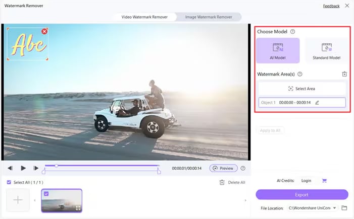The height and width of the screenshot is (219, 354).
Task: Open Watermark Area(s) help tooltip
Action: (300, 74)
